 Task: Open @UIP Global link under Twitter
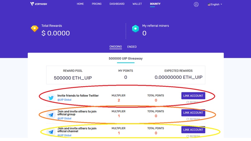64,100
